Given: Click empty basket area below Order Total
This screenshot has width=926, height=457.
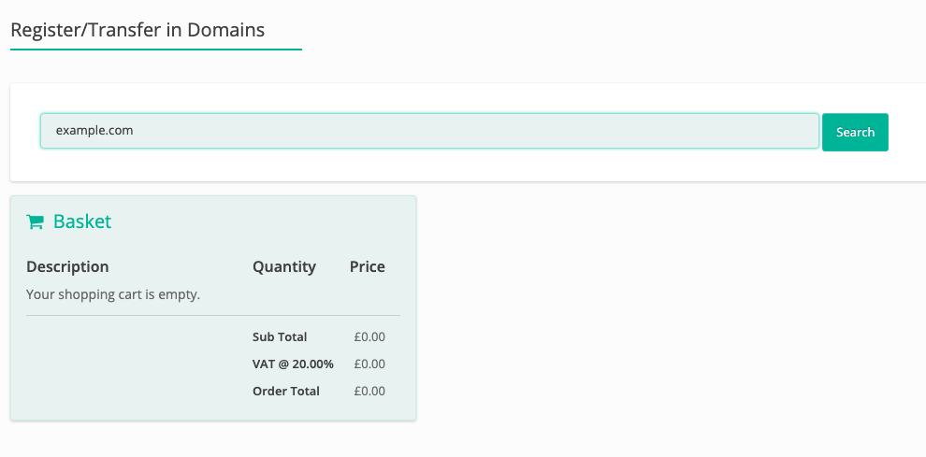Looking at the screenshot, I should point(213,410).
